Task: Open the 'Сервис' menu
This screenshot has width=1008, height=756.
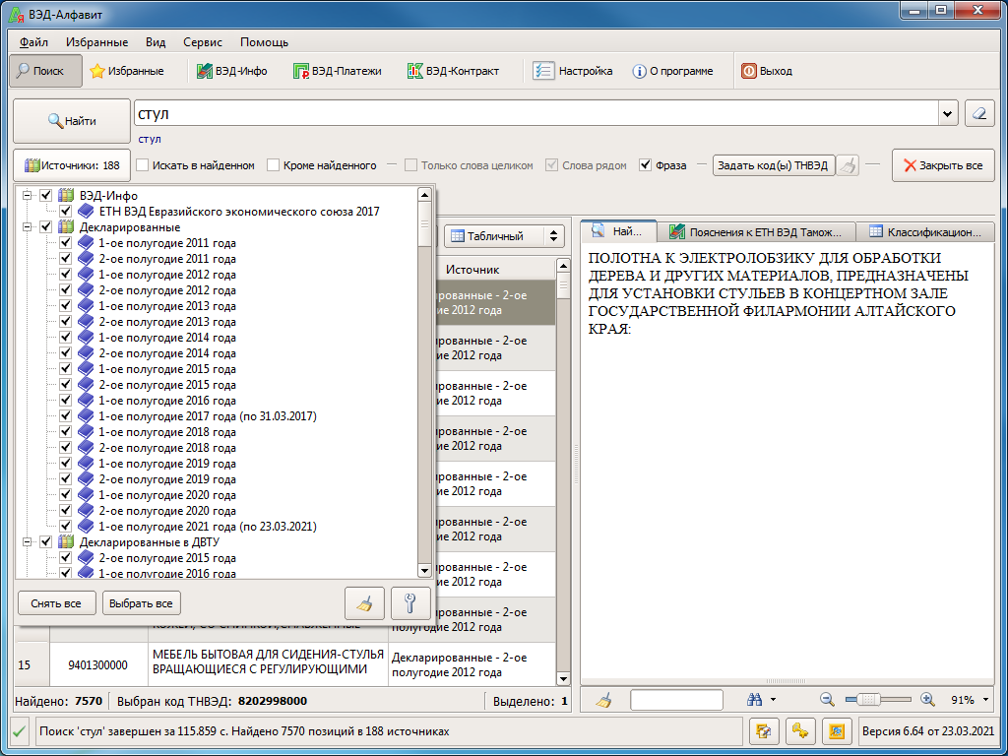Action: pos(202,42)
